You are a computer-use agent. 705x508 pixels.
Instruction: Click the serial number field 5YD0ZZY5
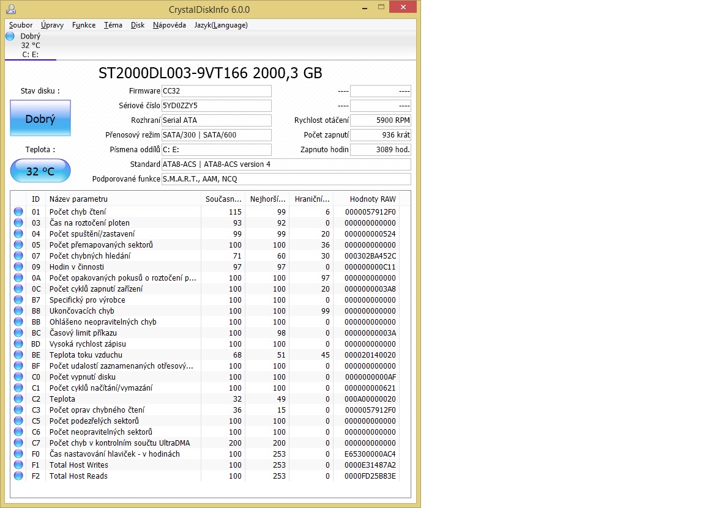(x=216, y=106)
